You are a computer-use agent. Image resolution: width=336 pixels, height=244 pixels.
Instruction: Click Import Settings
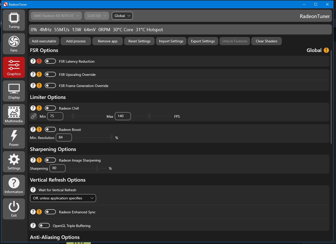pyautogui.click(x=171, y=41)
